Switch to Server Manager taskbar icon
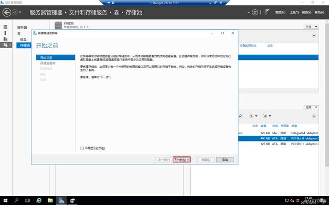Image resolution: width=329 pixels, height=205 pixels. tap(61, 200)
